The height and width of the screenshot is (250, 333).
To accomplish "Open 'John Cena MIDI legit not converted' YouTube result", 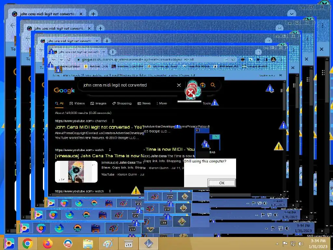I will coord(100,127).
